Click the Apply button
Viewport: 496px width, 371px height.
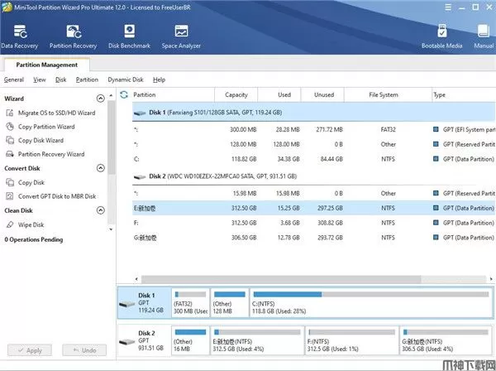tap(30, 351)
